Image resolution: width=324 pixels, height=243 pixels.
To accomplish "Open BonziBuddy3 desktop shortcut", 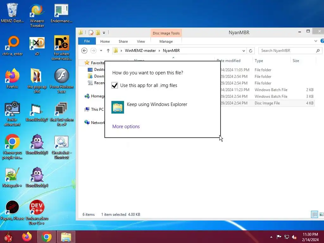I will click(x=37, y=144).
